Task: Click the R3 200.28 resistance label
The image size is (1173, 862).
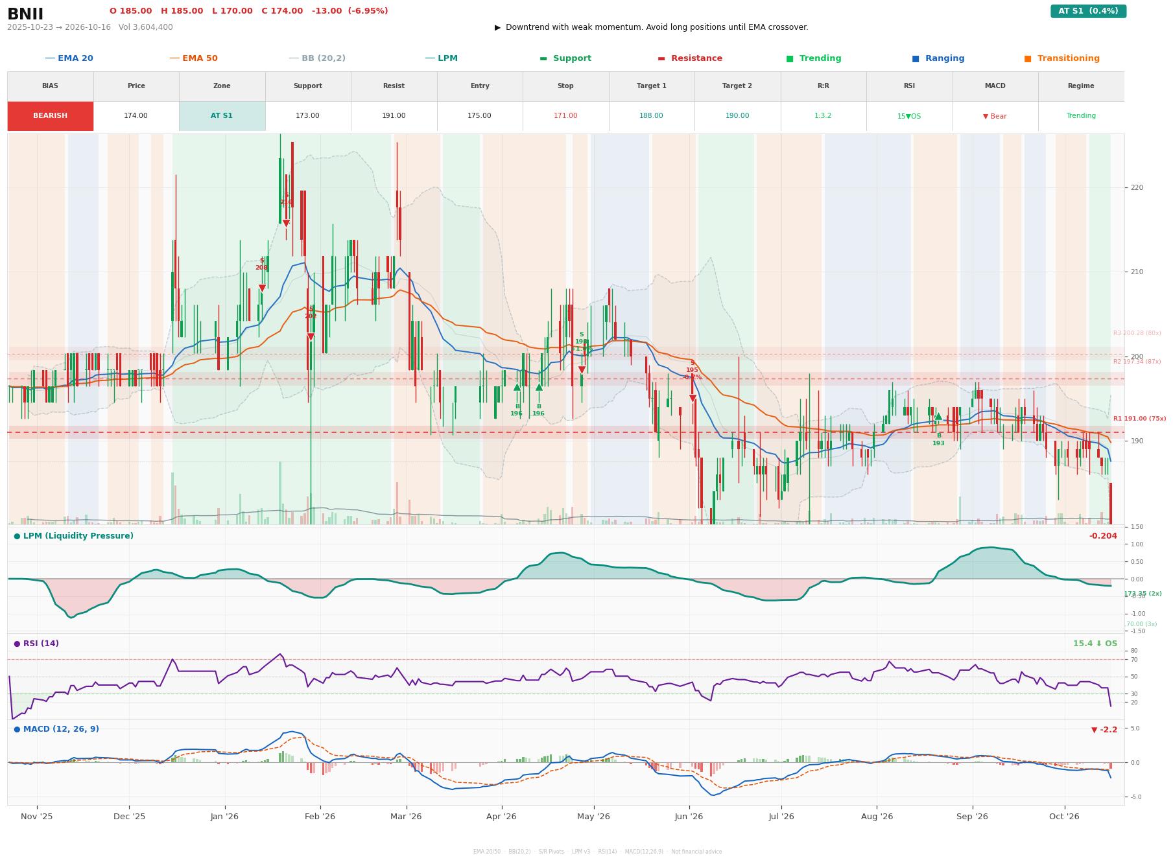Action: tap(1137, 333)
